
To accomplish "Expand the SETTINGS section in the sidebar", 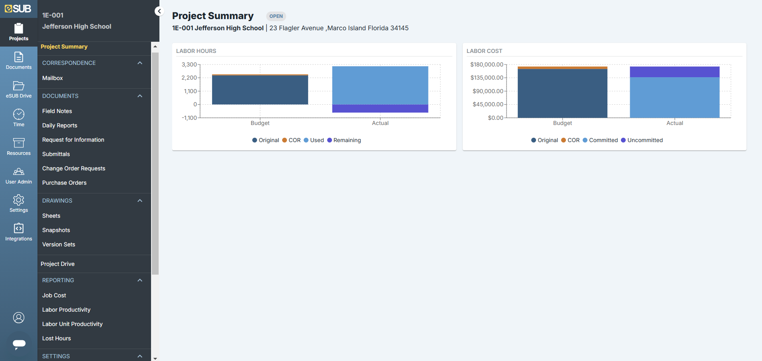I will click(x=140, y=355).
